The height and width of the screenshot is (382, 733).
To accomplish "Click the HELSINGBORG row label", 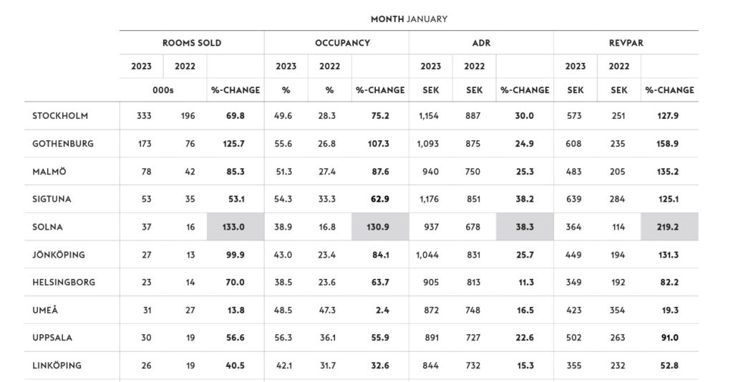I will 64,282.
